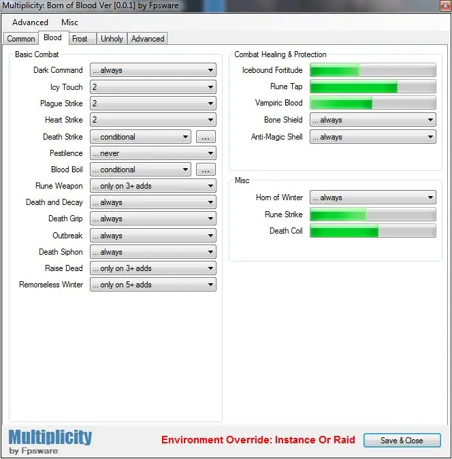Click the Basic Combat group label

point(37,54)
